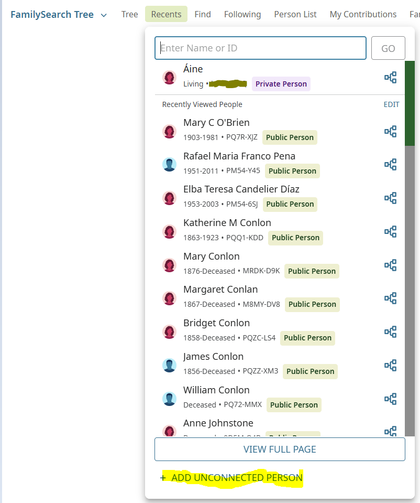
Task: Click Public Person badge for Mary C O'Brien
Action: pos(290,137)
